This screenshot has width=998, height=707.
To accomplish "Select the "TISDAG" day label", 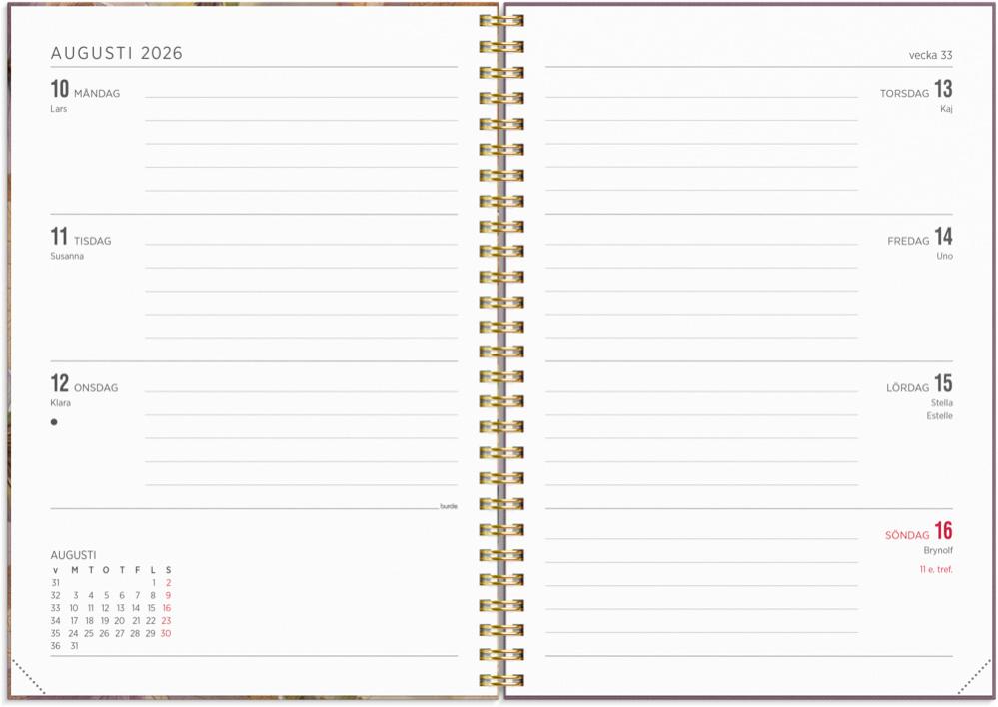I will 92,241.
